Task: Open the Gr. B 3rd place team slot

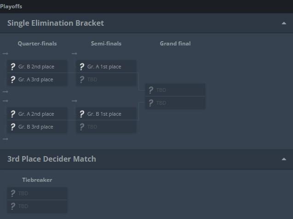Action: click(37, 127)
